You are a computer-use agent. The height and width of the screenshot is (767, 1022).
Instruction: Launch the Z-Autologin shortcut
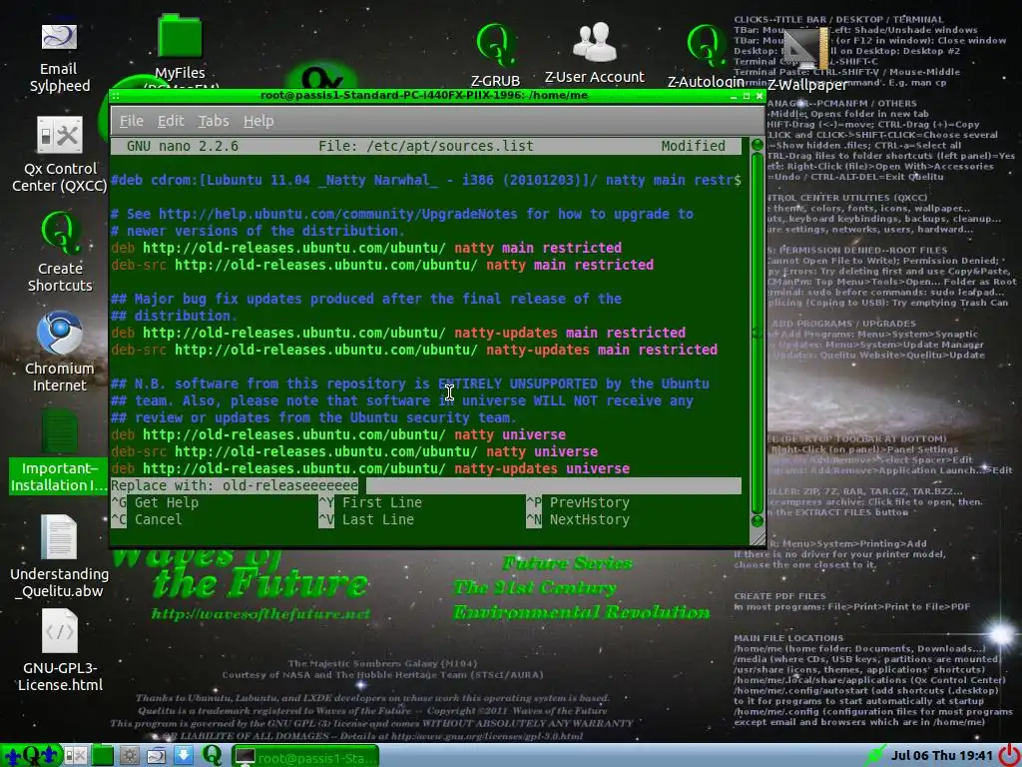706,56
